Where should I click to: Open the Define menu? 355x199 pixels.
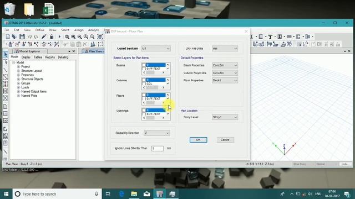[x=40, y=30]
